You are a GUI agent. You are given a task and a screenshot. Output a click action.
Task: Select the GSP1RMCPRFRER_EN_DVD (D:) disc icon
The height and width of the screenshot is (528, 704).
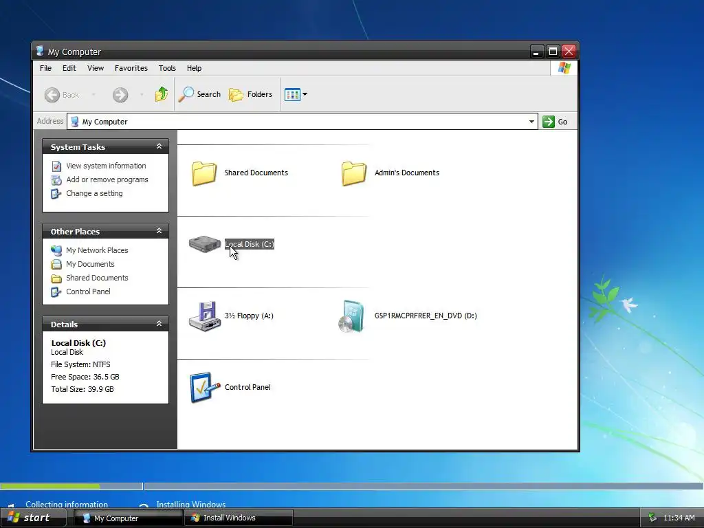point(351,316)
